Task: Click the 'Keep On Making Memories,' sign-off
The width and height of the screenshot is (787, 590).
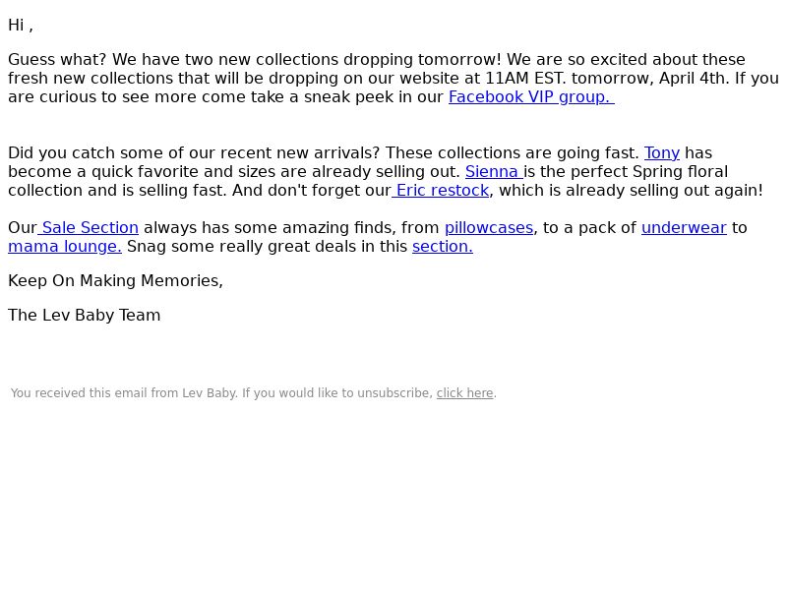Action: (x=115, y=281)
